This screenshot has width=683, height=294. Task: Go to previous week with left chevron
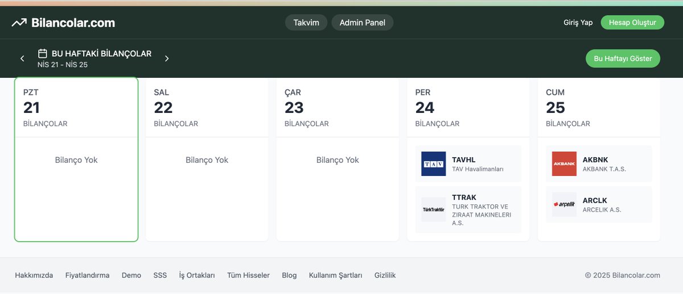coord(22,58)
